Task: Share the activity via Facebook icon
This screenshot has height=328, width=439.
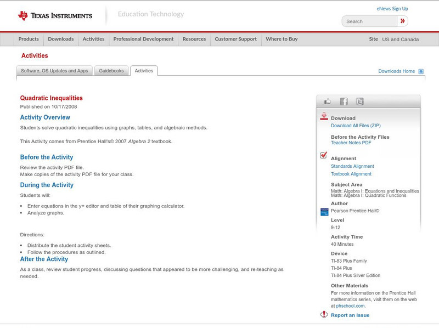Action: click(x=344, y=101)
